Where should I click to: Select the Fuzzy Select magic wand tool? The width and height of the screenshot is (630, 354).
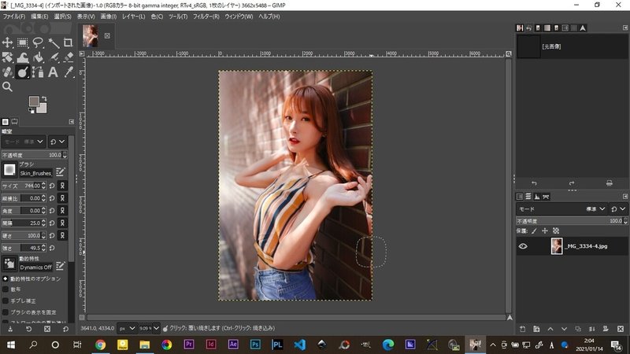click(54, 42)
